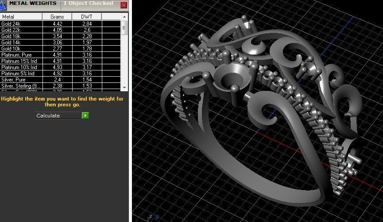Click the 3,06 grams value
This screenshot has width=383, height=222.
pos(58,42)
